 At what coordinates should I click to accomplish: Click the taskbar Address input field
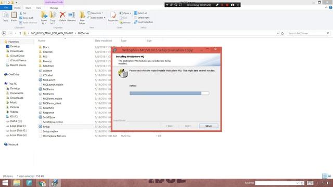[x=276, y=183]
